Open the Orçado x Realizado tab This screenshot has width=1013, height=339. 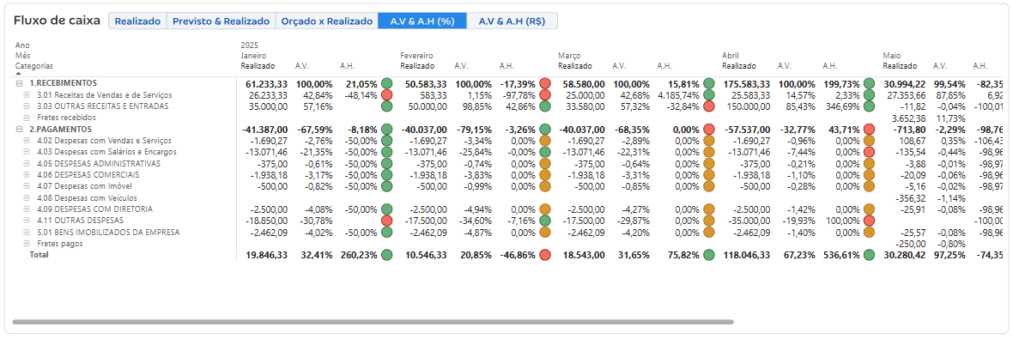[327, 21]
